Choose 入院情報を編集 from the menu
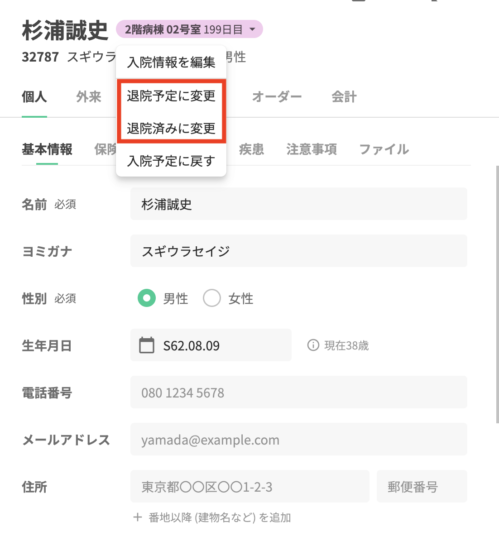The image size is (499, 546). tap(171, 62)
